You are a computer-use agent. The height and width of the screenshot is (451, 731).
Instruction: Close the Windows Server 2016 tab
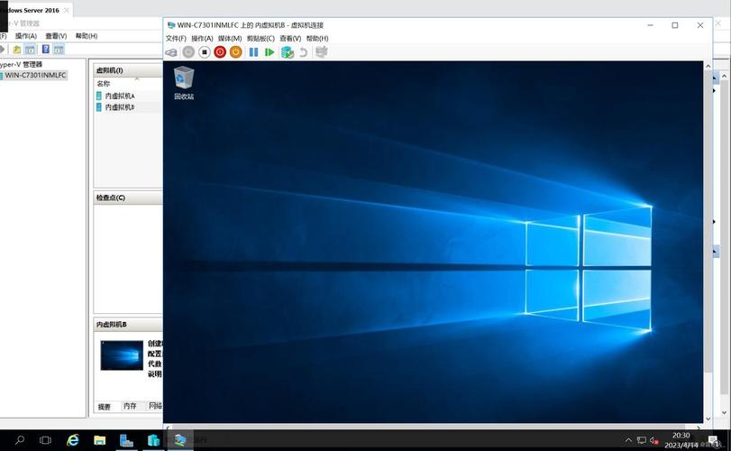(x=66, y=10)
